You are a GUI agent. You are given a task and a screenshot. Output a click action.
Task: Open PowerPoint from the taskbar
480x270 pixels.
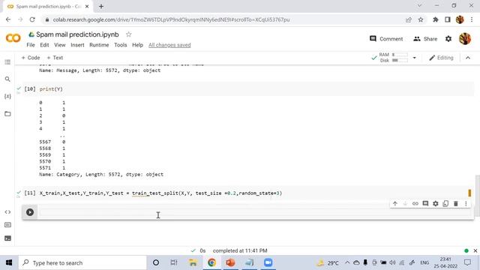click(x=230, y=262)
